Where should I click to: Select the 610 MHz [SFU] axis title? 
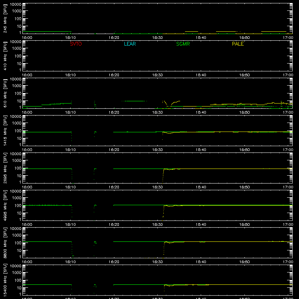pyautogui.click(x=5, y=93)
